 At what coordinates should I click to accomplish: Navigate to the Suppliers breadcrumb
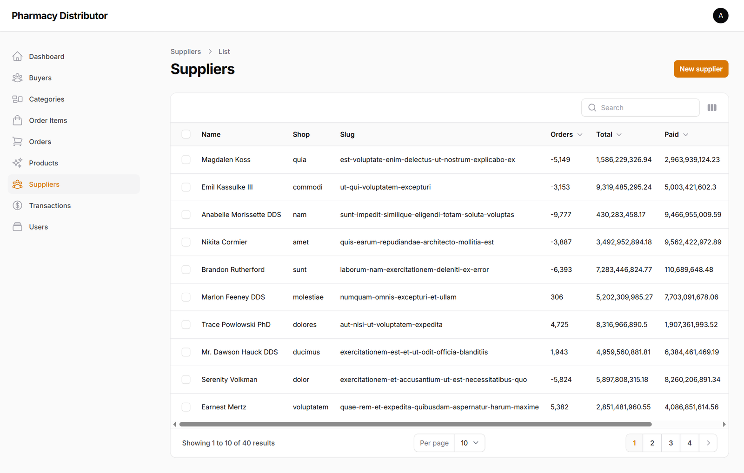tap(186, 51)
